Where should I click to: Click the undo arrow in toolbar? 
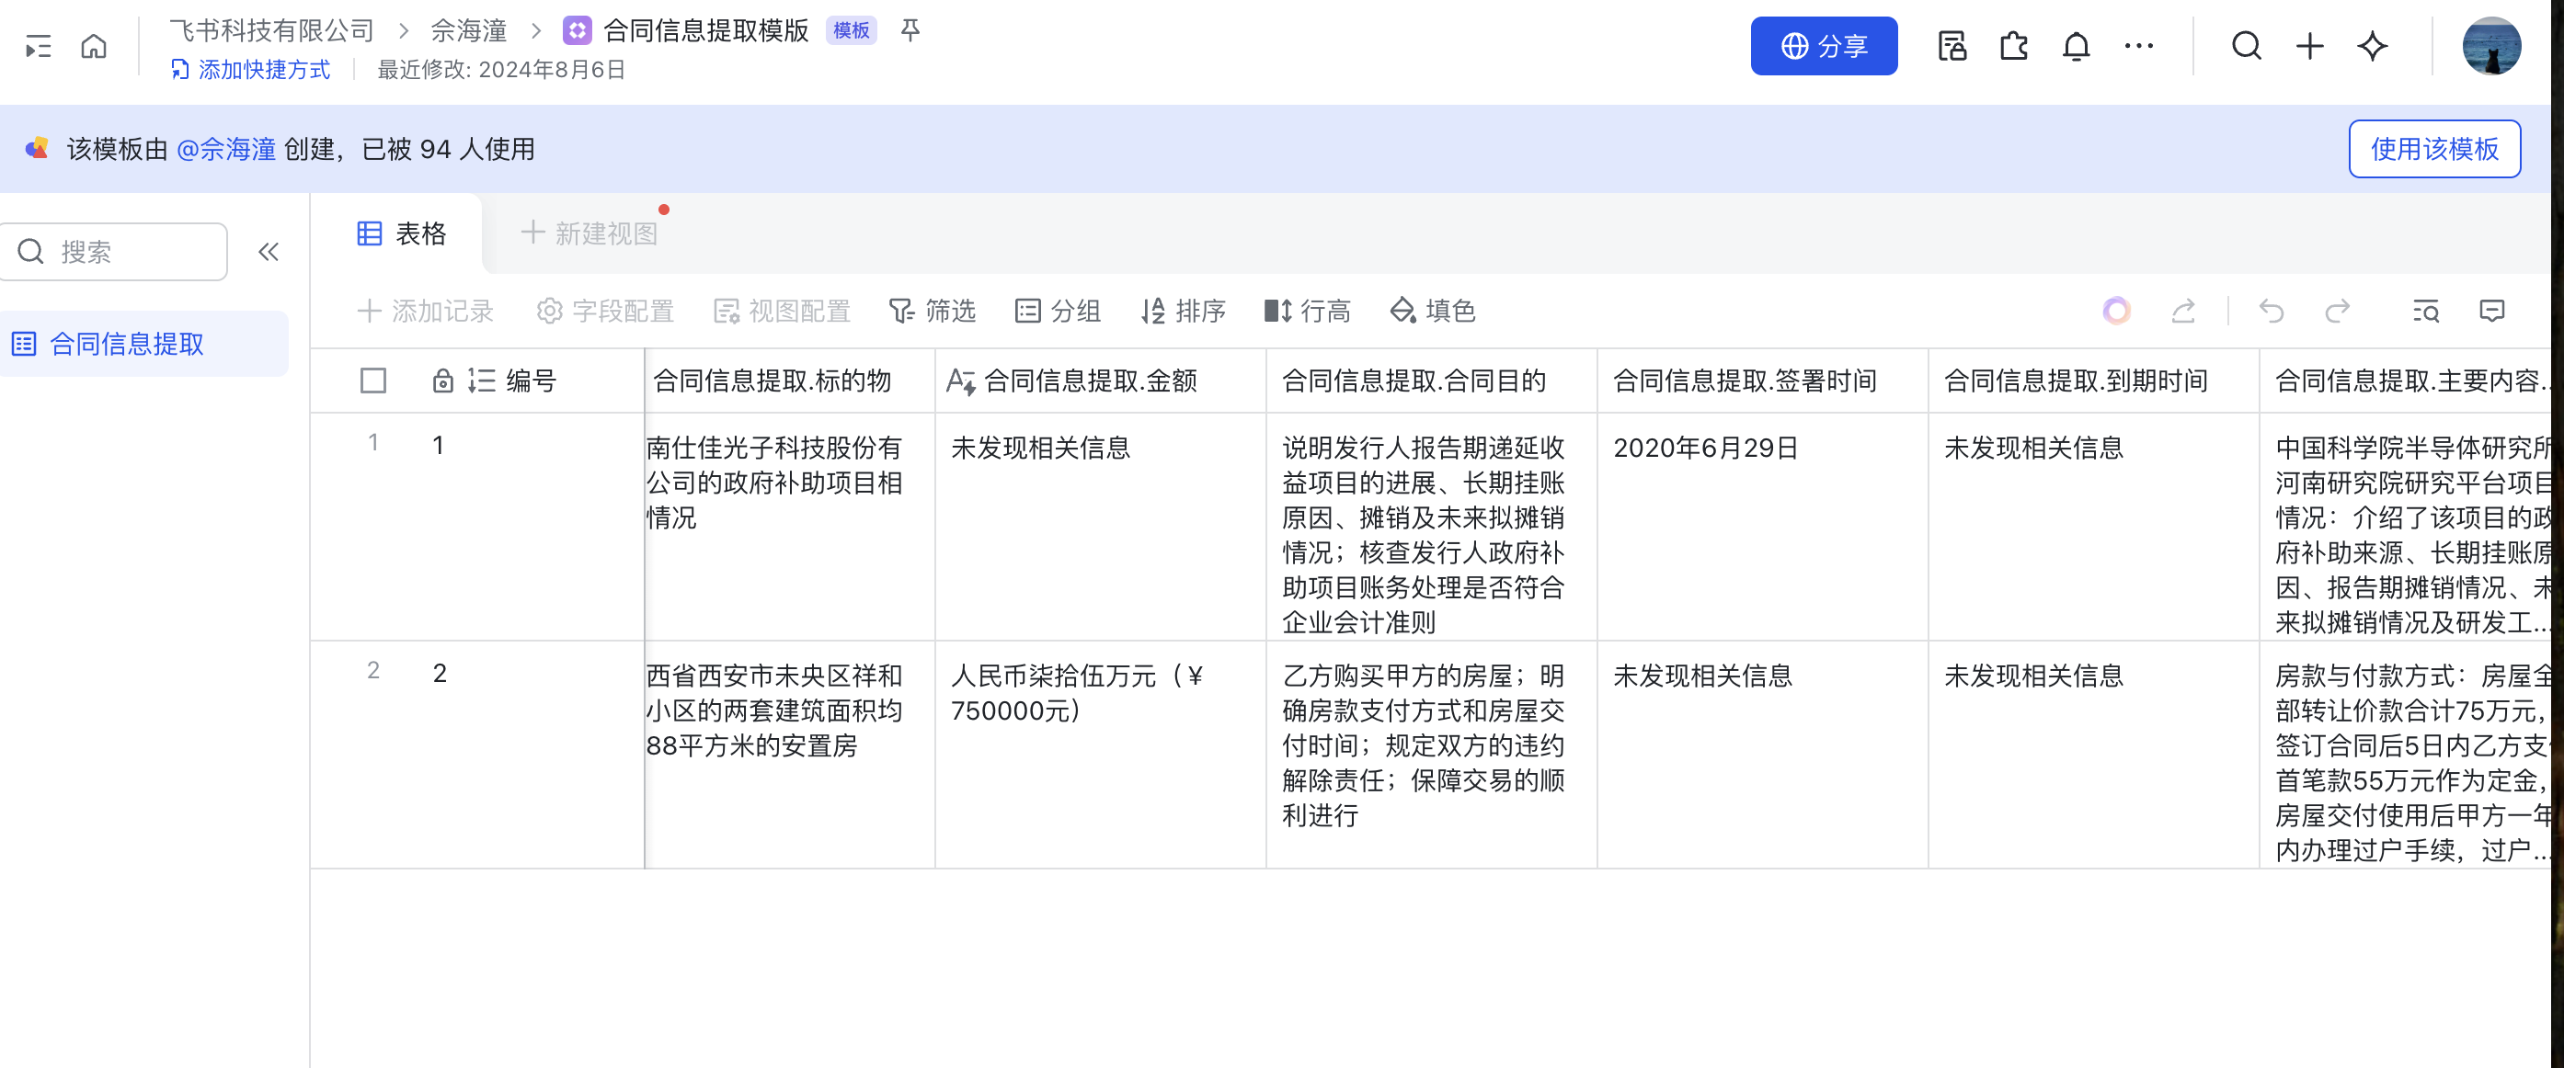click(x=2272, y=312)
